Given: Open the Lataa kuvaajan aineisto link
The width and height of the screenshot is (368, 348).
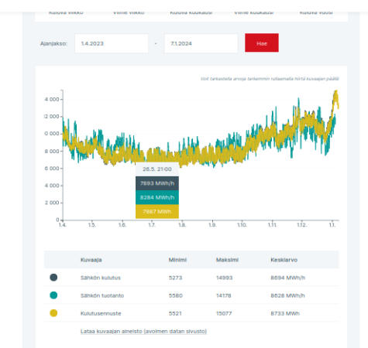Looking at the screenshot, I should [x=143, y=331].
